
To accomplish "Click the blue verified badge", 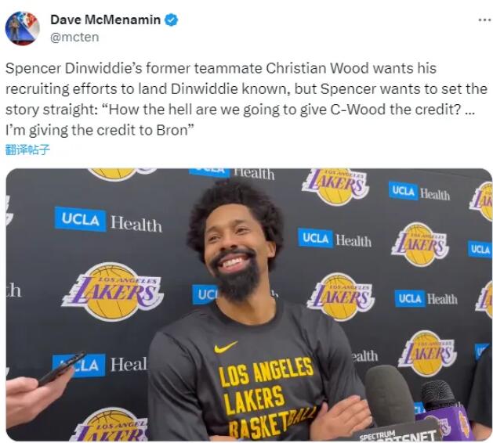I will [x=172, y=20].
